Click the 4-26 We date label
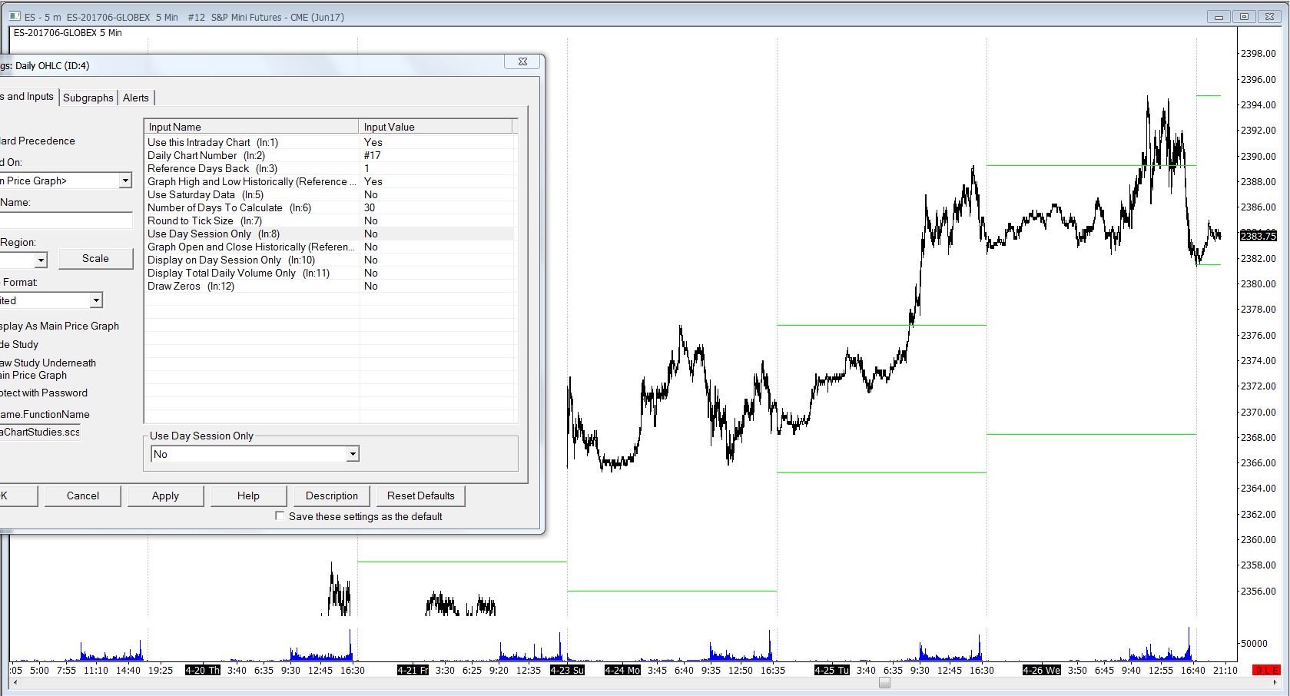Image resolution: width=1290 pixels, height=696 pixels. [x=1042, y=670]
